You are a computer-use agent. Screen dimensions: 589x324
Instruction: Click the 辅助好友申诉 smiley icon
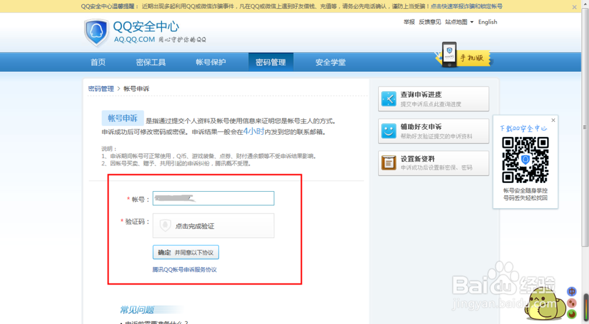pos(389,131)
